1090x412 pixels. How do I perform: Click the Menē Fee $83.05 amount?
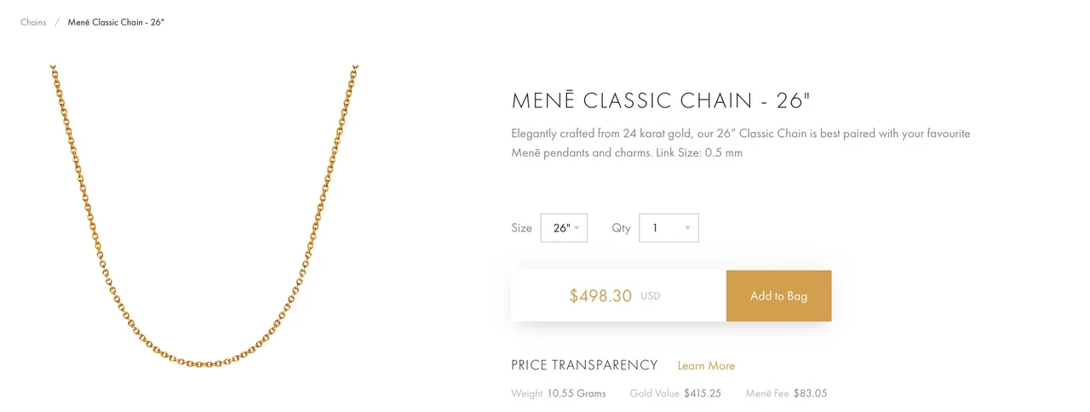point(810,393)
